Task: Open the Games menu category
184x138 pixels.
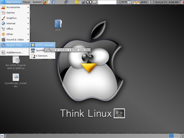Action: click(15, 13)
